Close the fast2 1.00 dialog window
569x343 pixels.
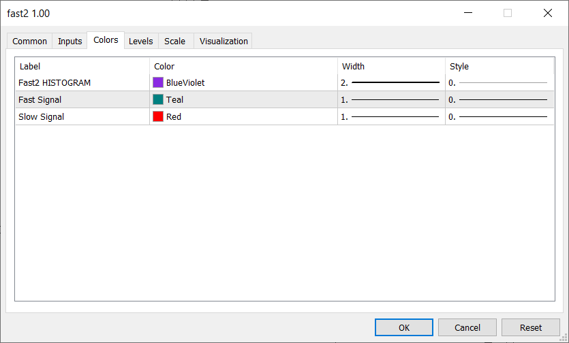pyautogui.click(x=547, y=13)
